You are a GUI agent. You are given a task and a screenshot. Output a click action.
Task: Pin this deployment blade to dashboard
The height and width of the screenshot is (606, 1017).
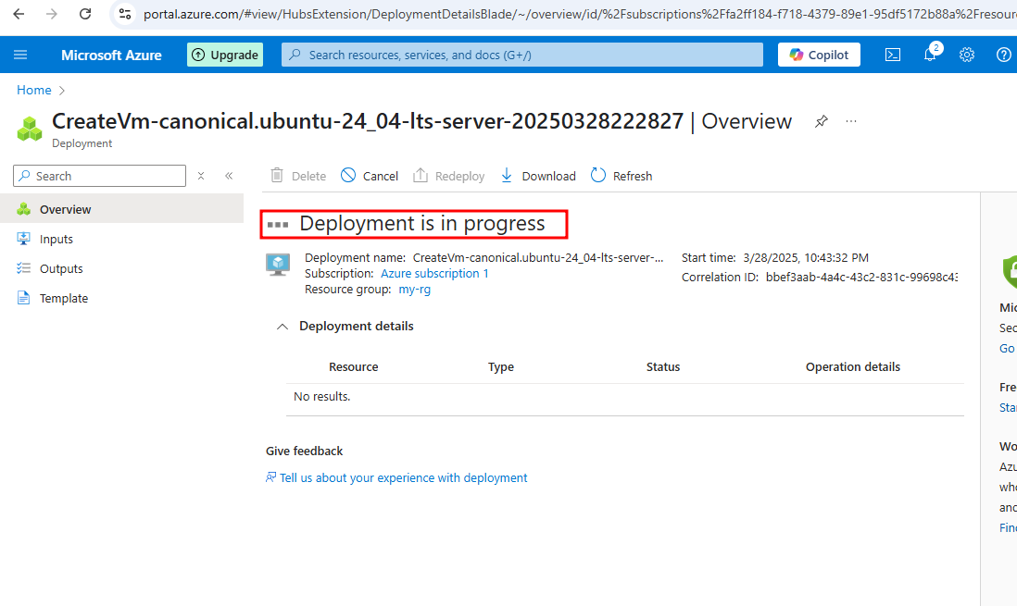click(x=822, y=121)
